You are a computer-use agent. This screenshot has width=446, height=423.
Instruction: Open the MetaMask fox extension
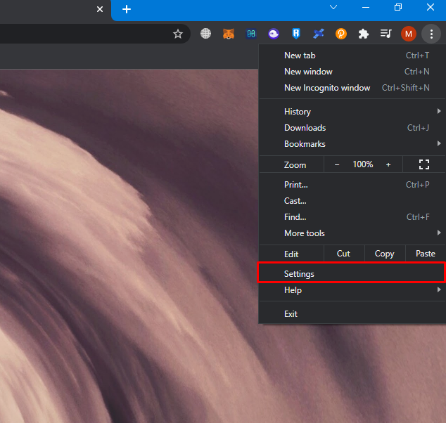point(229,34)
